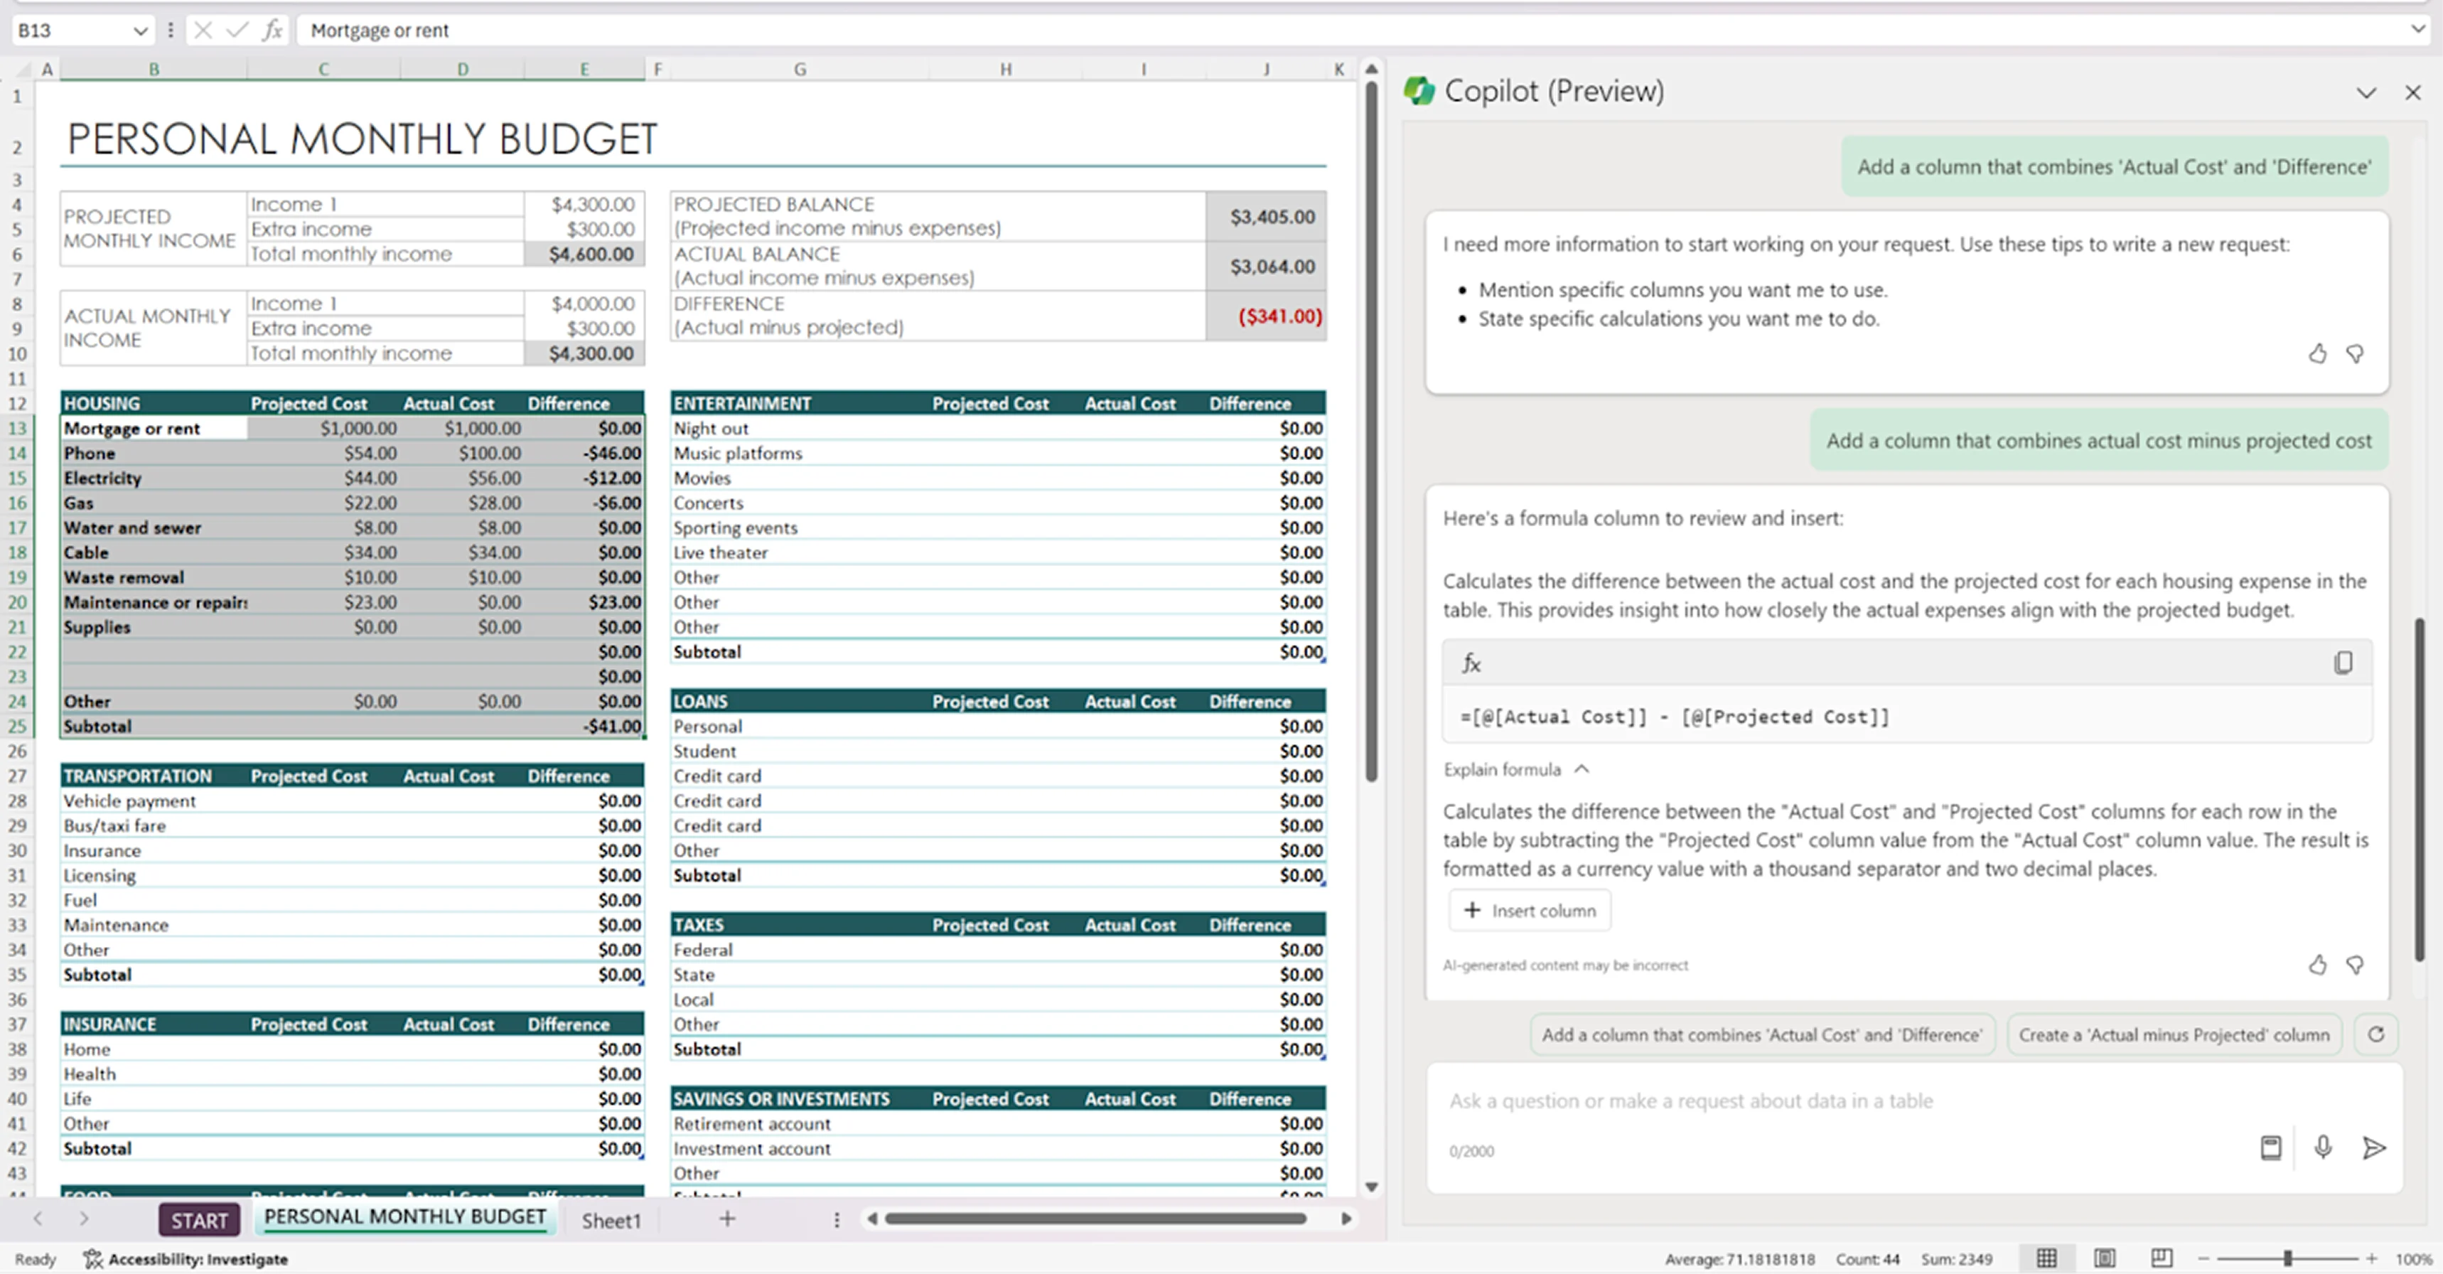Close the Copilot pane

(x=2412, y=92)
